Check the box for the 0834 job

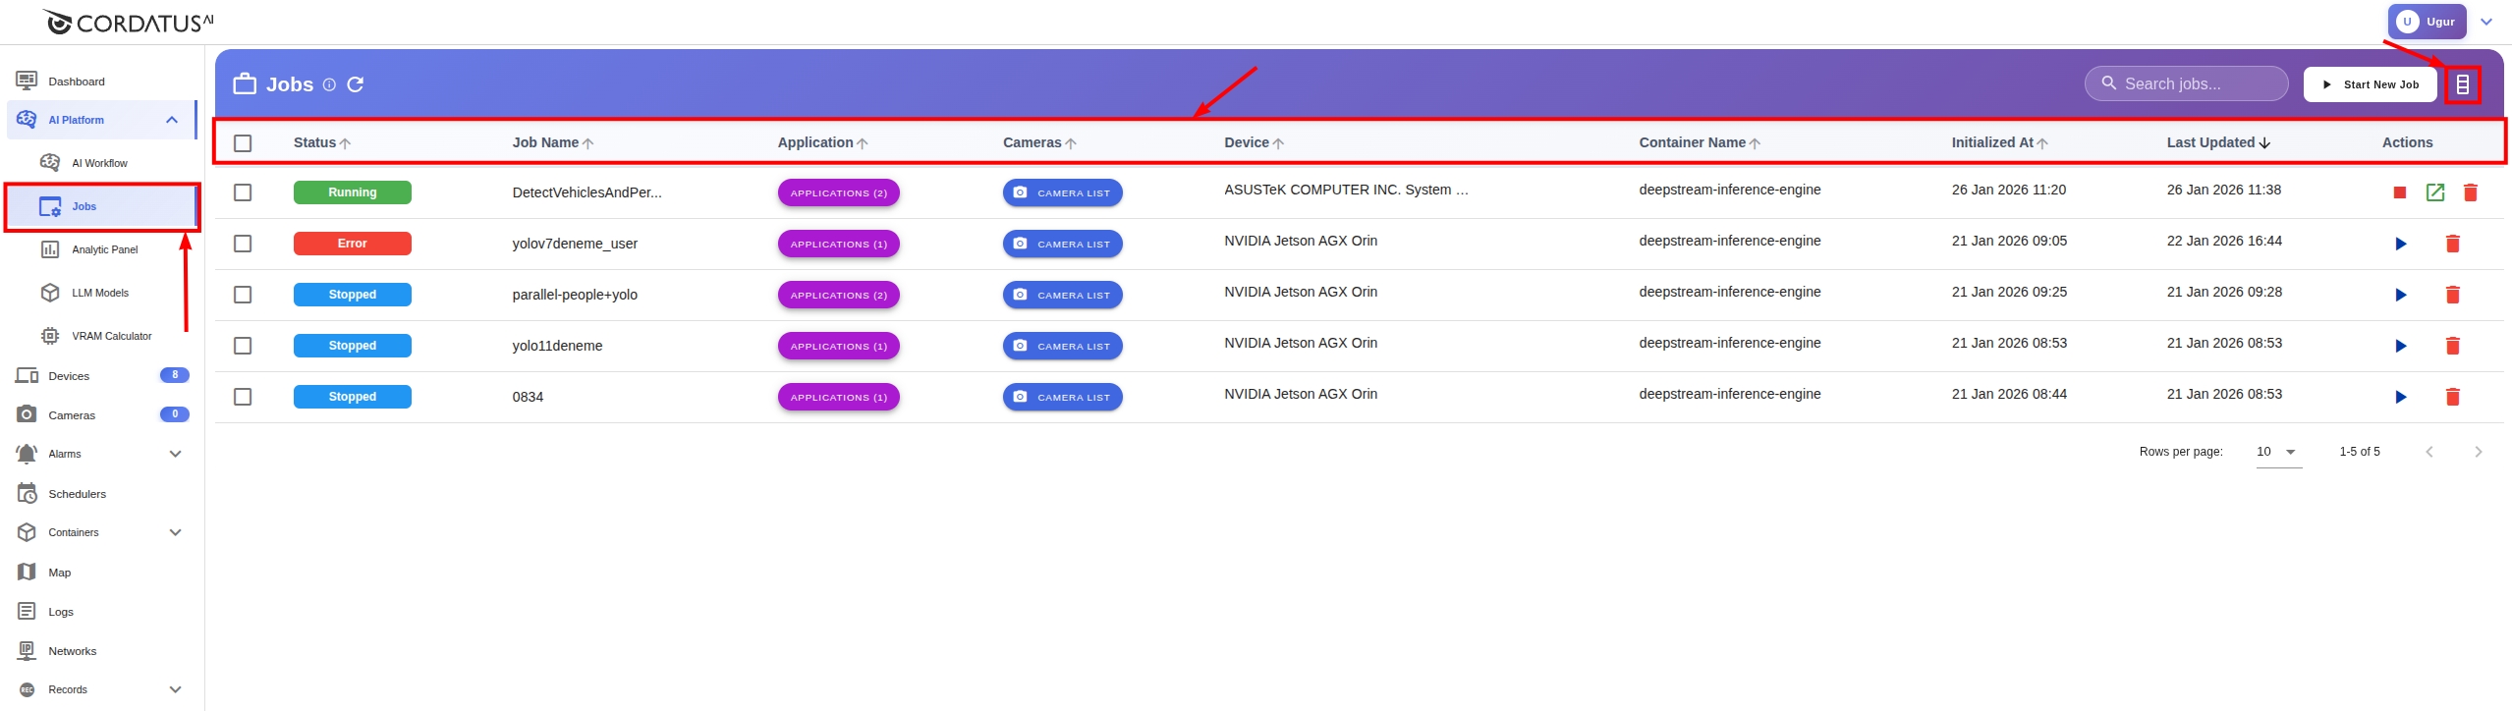243,398
